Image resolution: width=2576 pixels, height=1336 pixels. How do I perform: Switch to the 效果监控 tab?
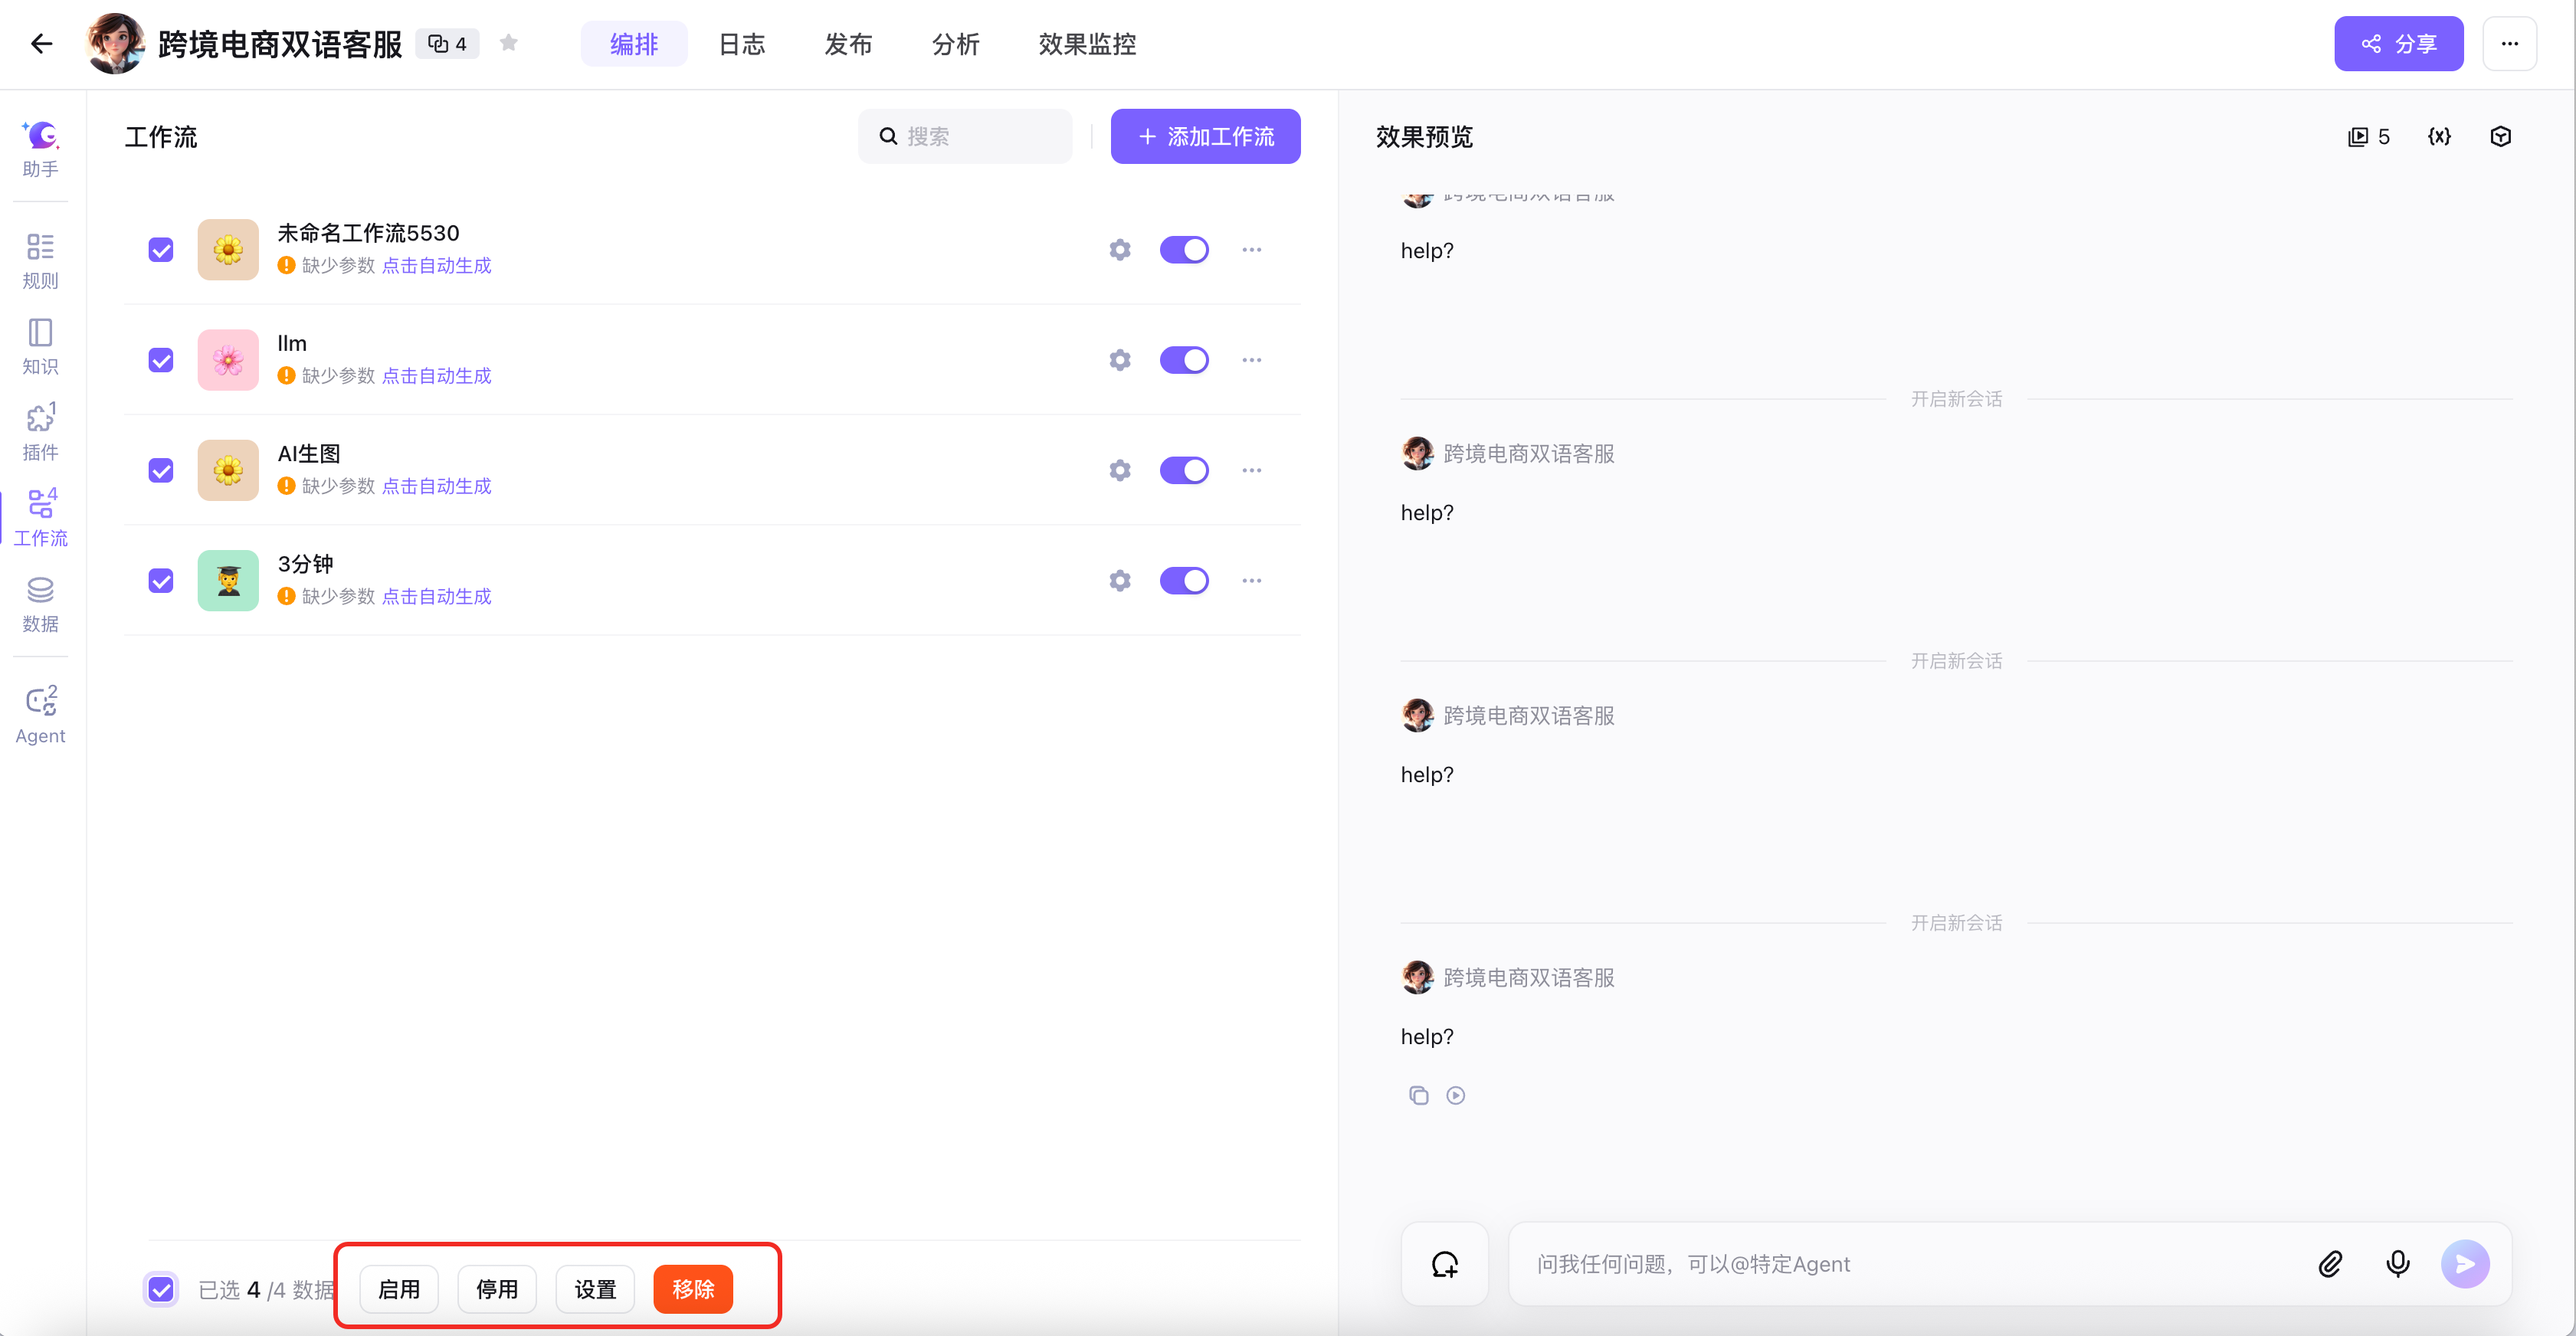click(x=1087, y=44)
